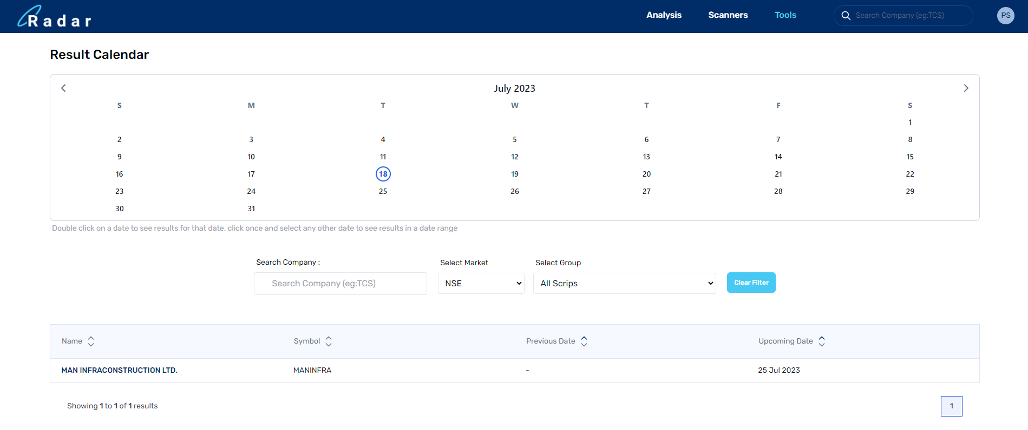Click pagination page 1 button
This screenshot has height=430, width=1028.
coord(952,406)
